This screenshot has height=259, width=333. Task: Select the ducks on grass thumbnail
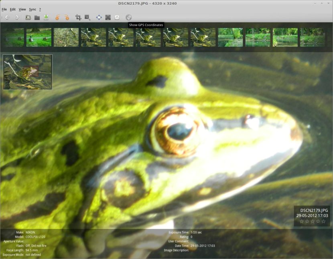click(39, 37)
